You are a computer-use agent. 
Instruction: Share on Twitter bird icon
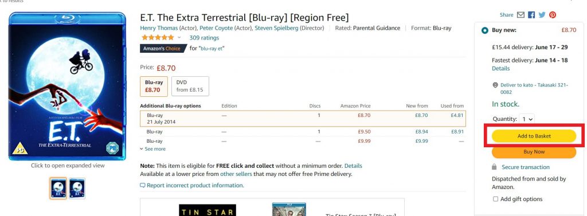[542, 15]
